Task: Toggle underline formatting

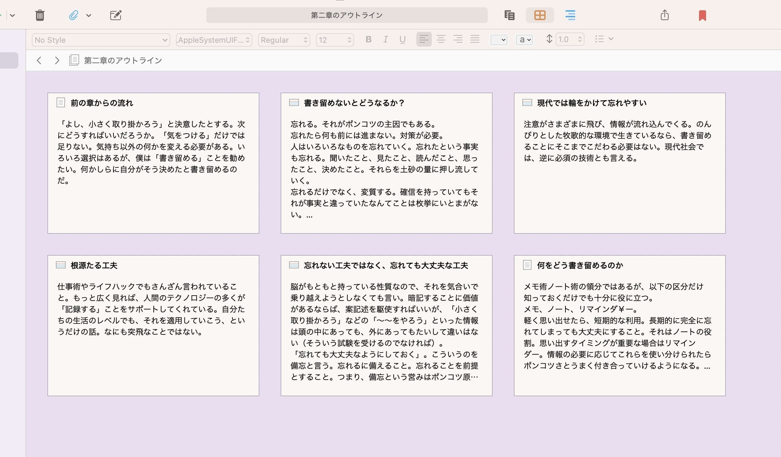Action: (403, 40)
